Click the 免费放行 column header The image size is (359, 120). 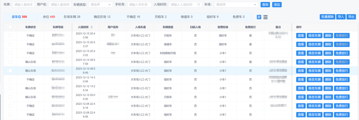(x=250, y=27)
